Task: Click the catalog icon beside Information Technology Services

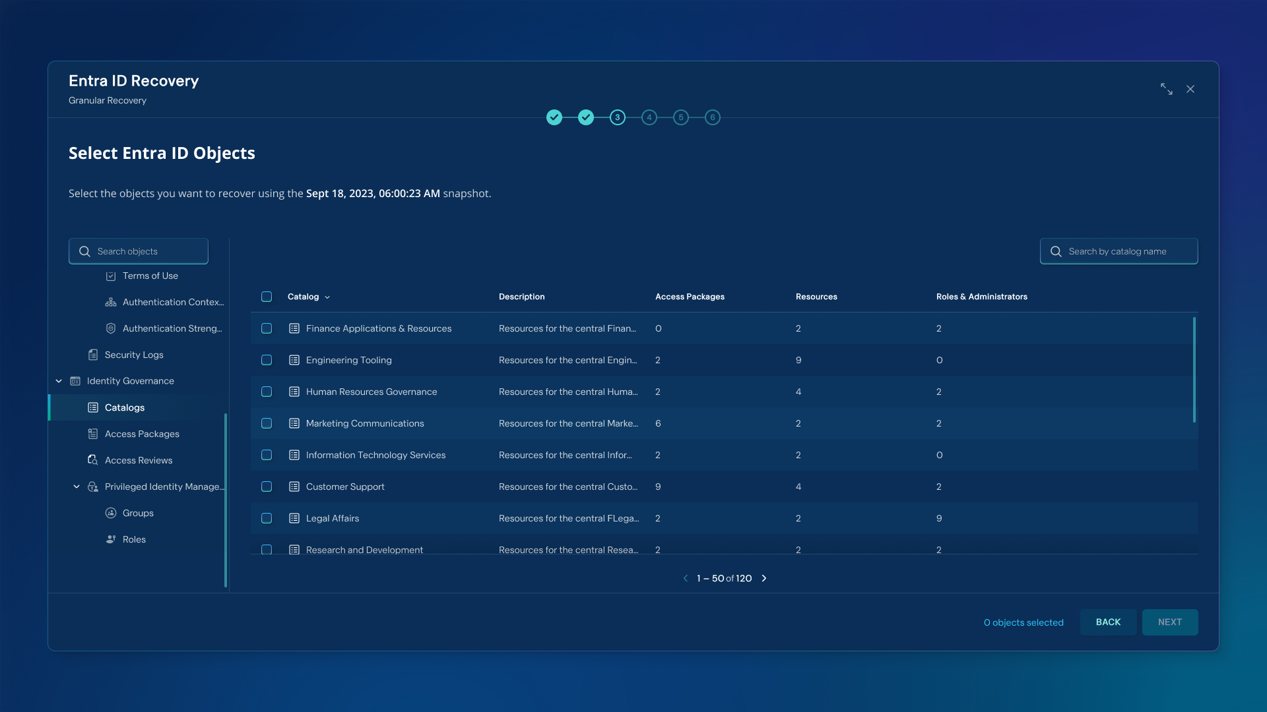Action: point(294,456)
